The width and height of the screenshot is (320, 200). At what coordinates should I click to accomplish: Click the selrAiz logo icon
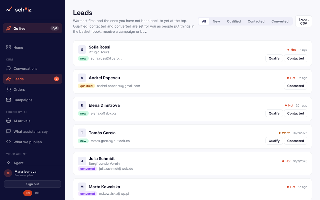coord(9,9)
